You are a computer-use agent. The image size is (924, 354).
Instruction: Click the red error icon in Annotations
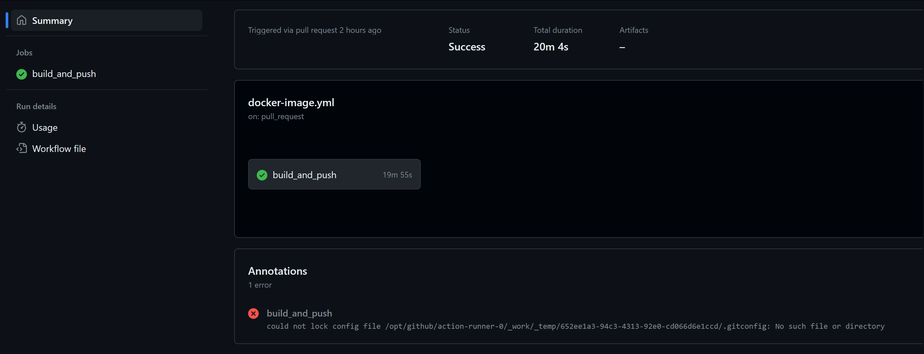click(x=254, y=313)
